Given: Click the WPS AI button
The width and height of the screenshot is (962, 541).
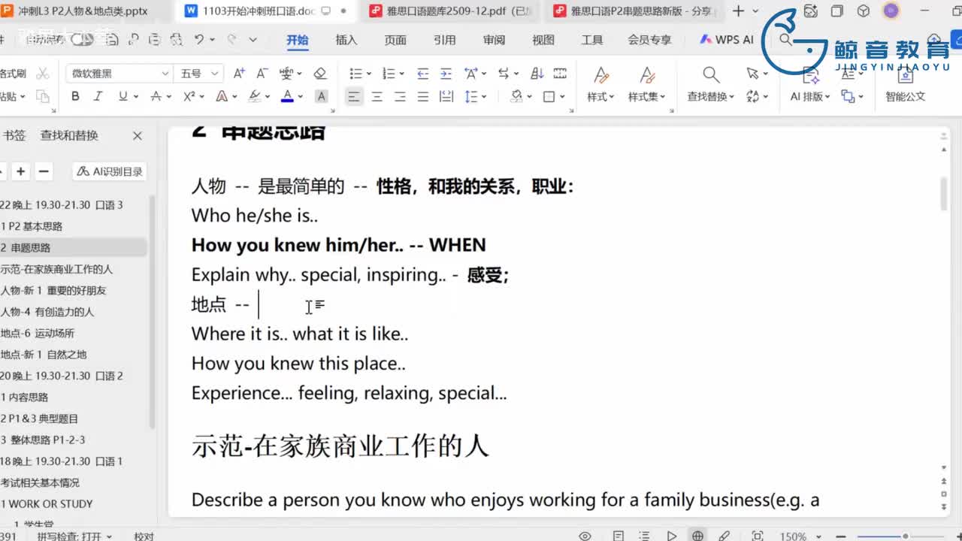Looking at the screenshot, I should click(x=726, y=39).
